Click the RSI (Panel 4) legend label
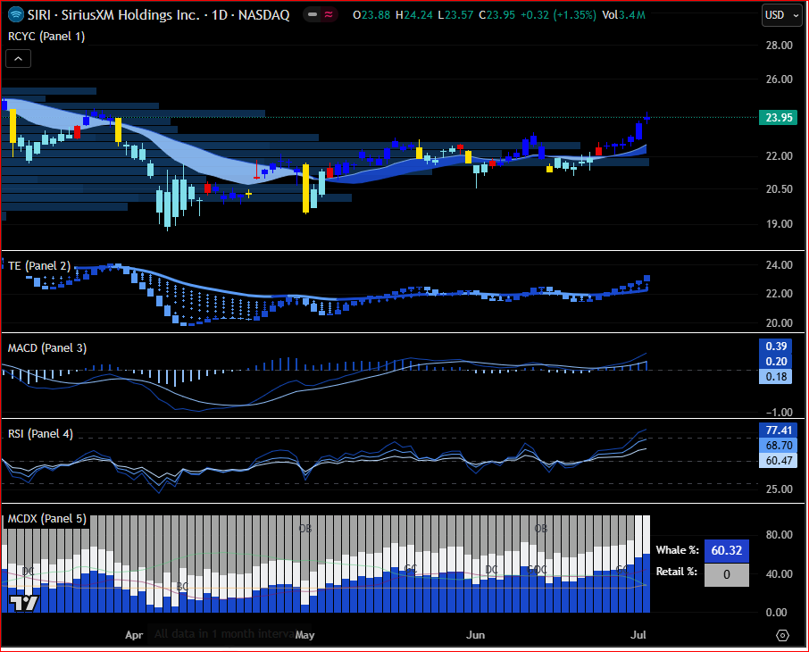The image size is (809, 652). [40, 434]
